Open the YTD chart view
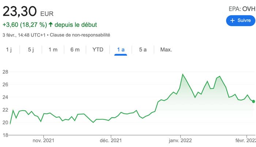 coord(98,50)
